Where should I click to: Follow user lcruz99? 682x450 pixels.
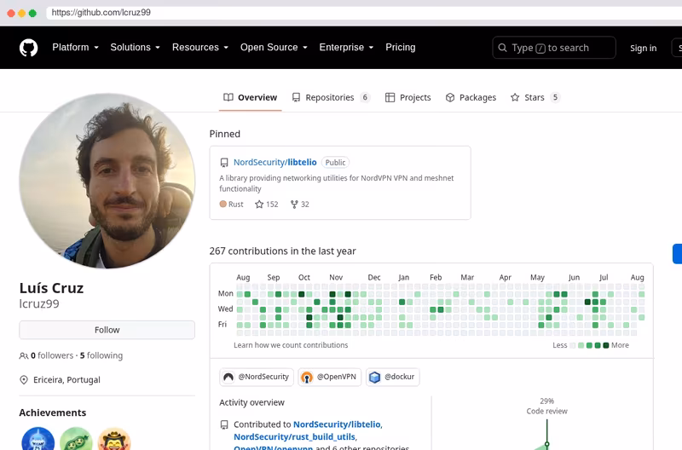107,330
